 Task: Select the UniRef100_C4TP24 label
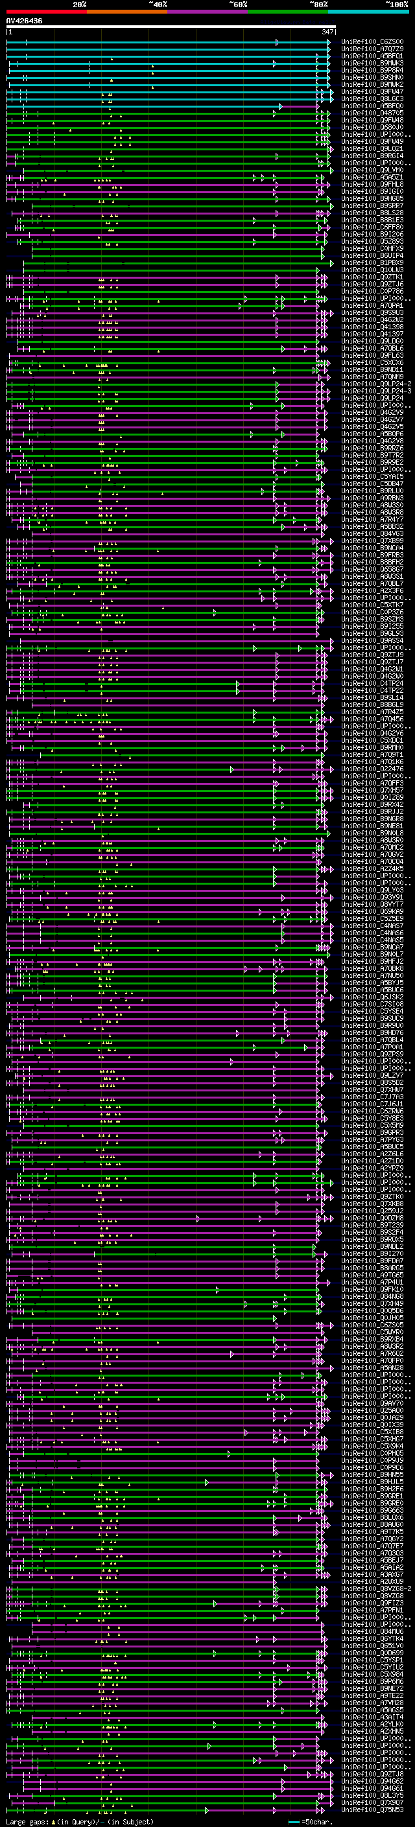(x=372, y=683)
